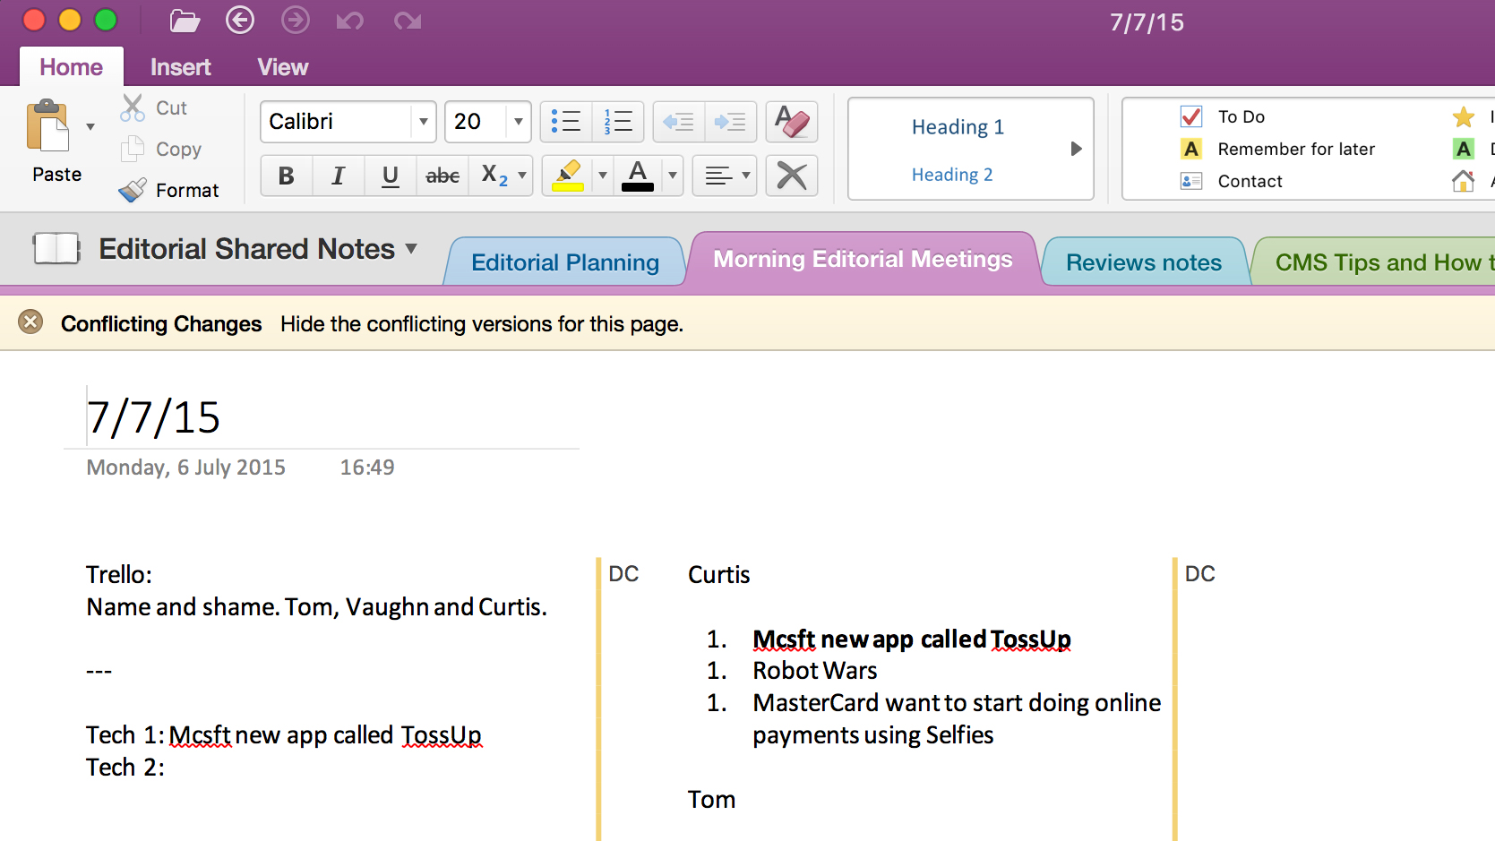The width and height of the screenshot is (1495, 841).
Task: Toggle bold formatting
Action: tap(286, 176)
